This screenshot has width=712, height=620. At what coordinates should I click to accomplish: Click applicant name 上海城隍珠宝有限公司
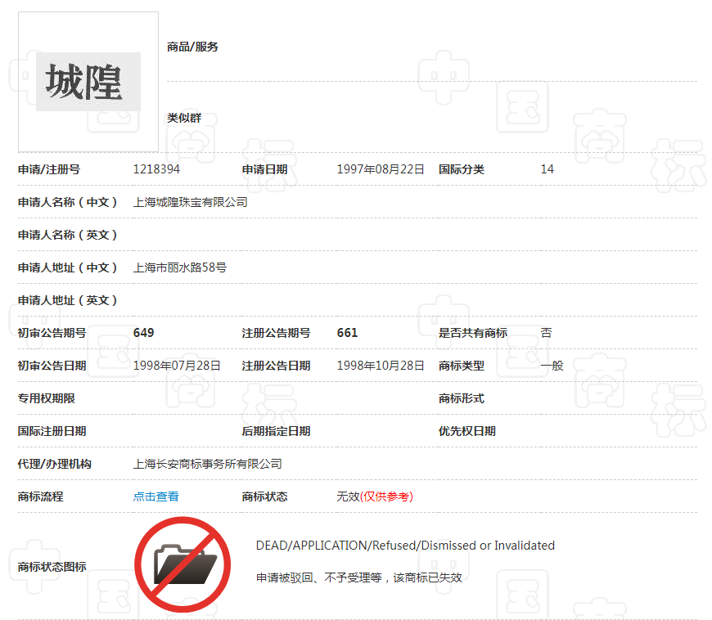192,202
